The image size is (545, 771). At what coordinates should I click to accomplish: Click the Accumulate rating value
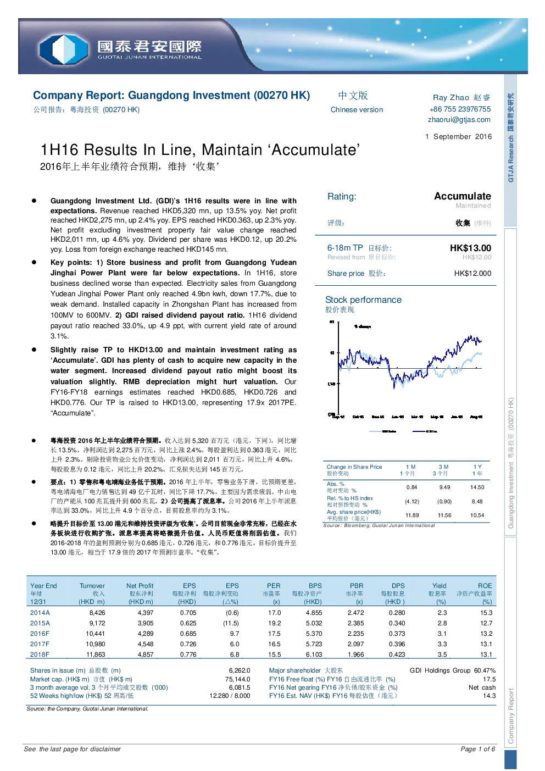click(463, 196)
